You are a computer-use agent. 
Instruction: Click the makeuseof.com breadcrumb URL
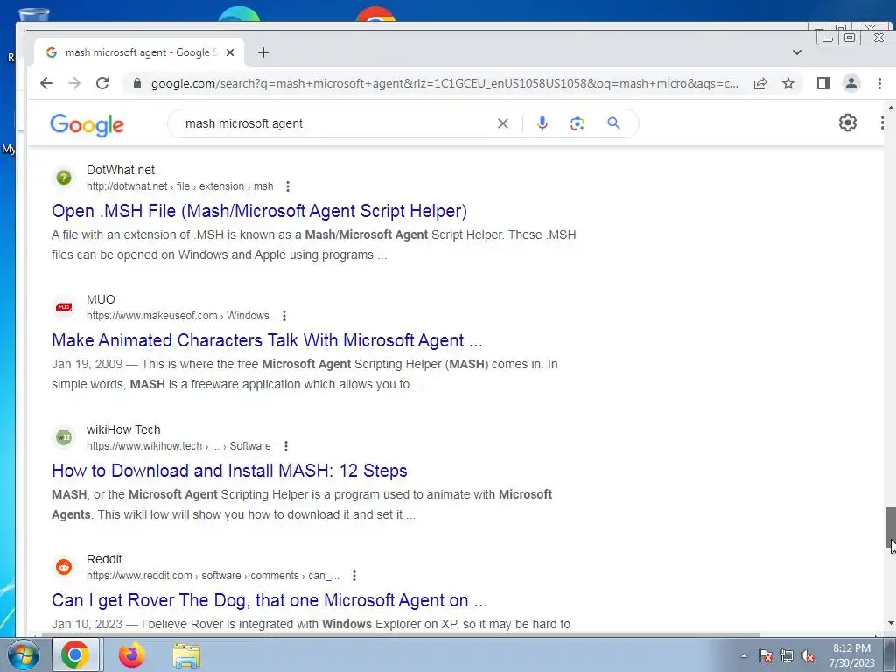click(x=178, y=316)
